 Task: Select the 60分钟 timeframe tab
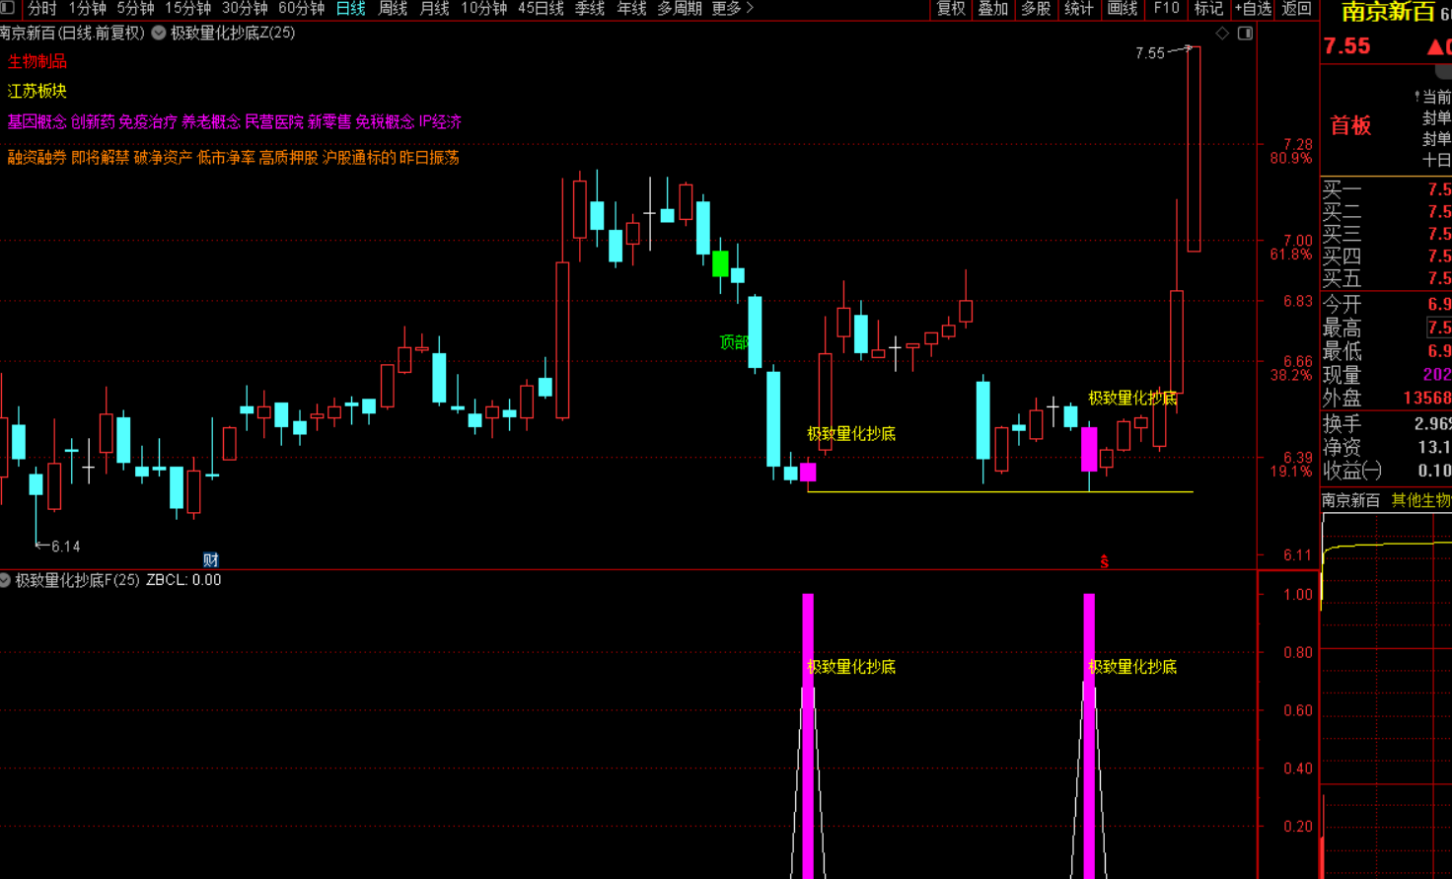pyautogui.click(x=301, y=9)
